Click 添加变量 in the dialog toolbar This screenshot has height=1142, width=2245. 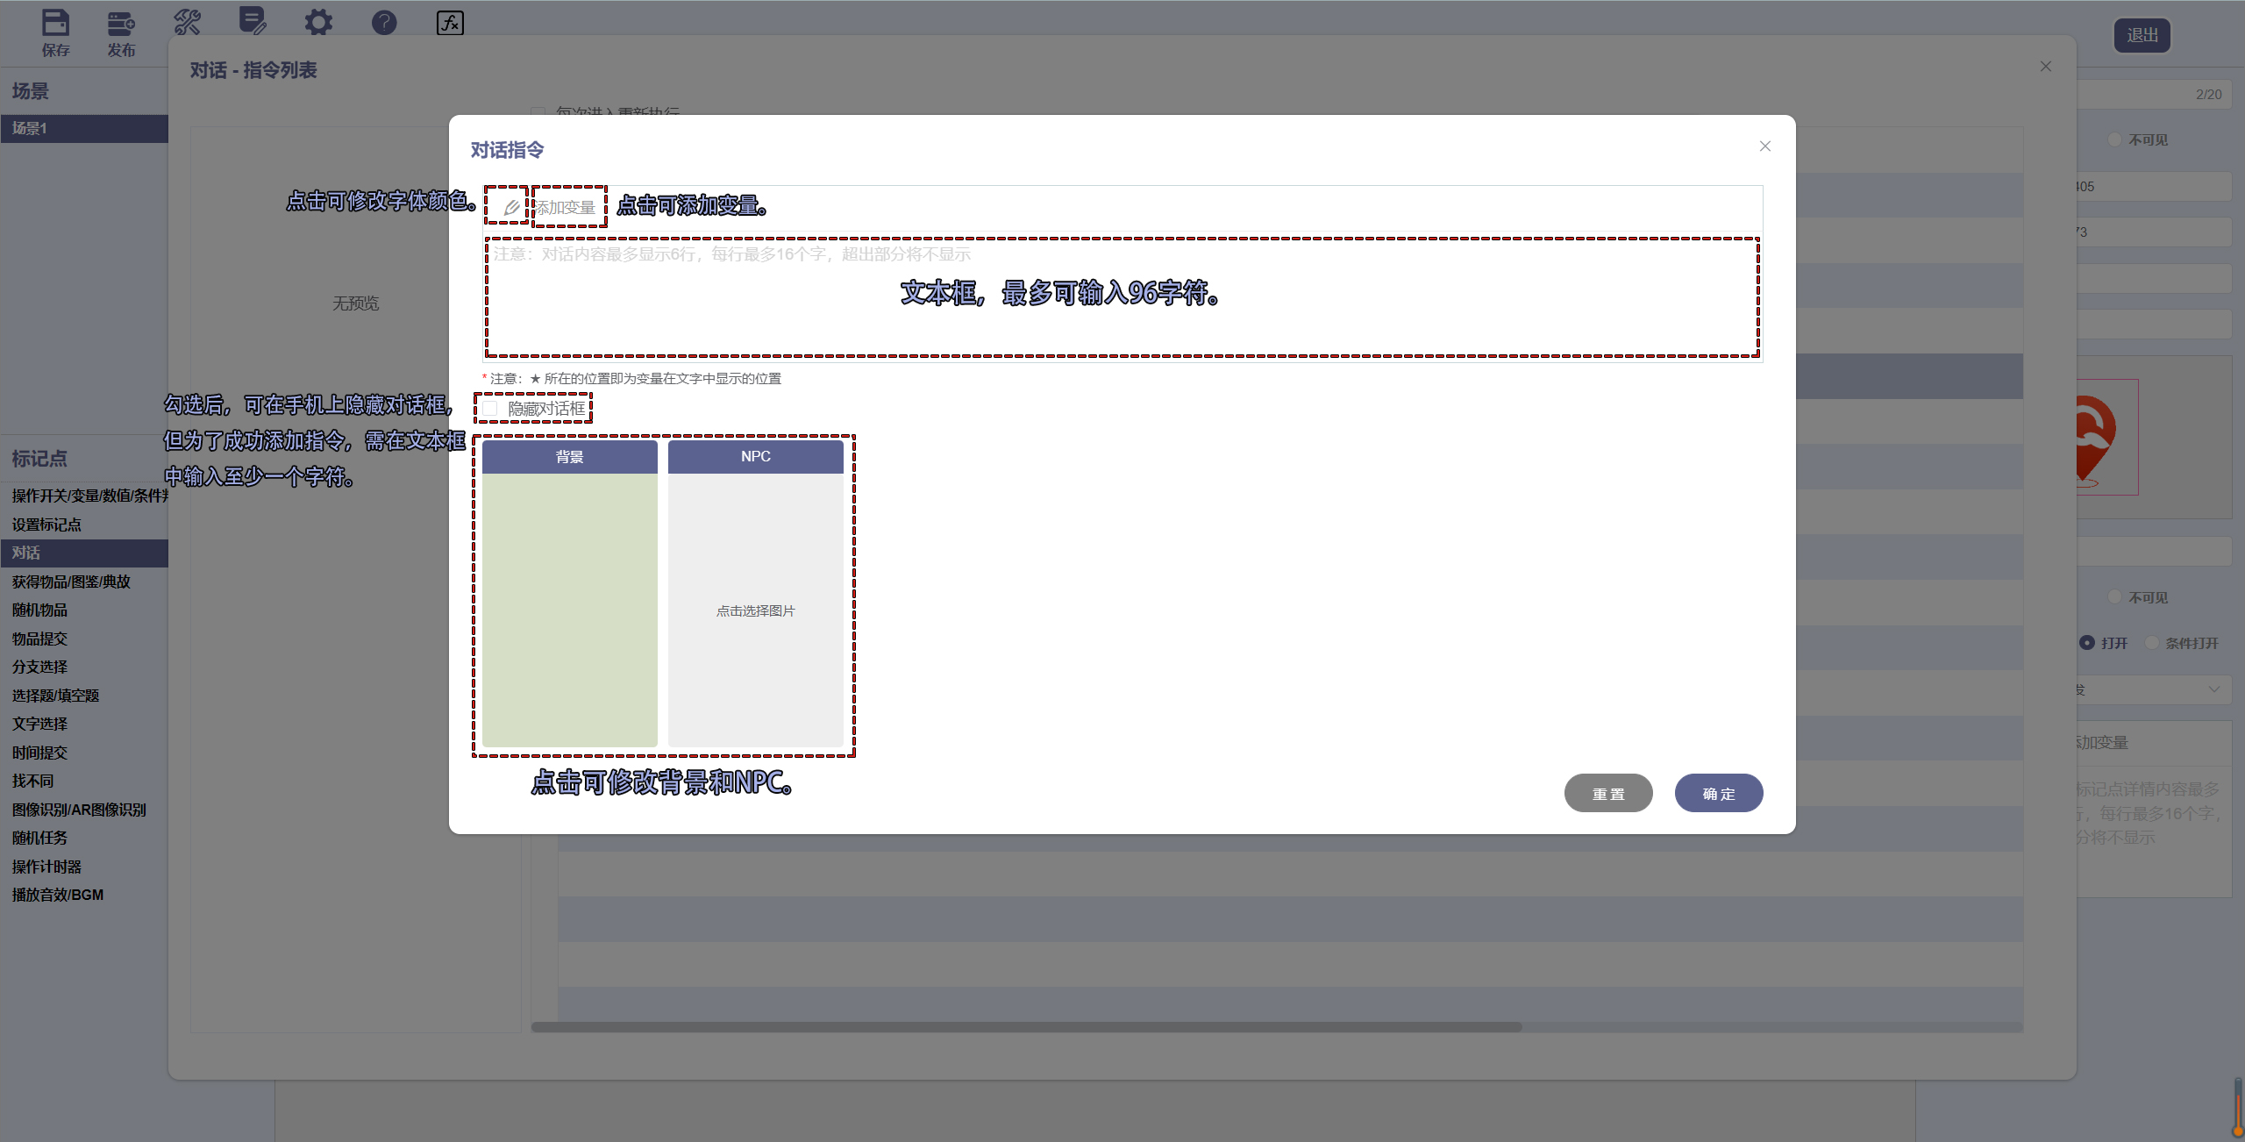(x=567, y=207)
